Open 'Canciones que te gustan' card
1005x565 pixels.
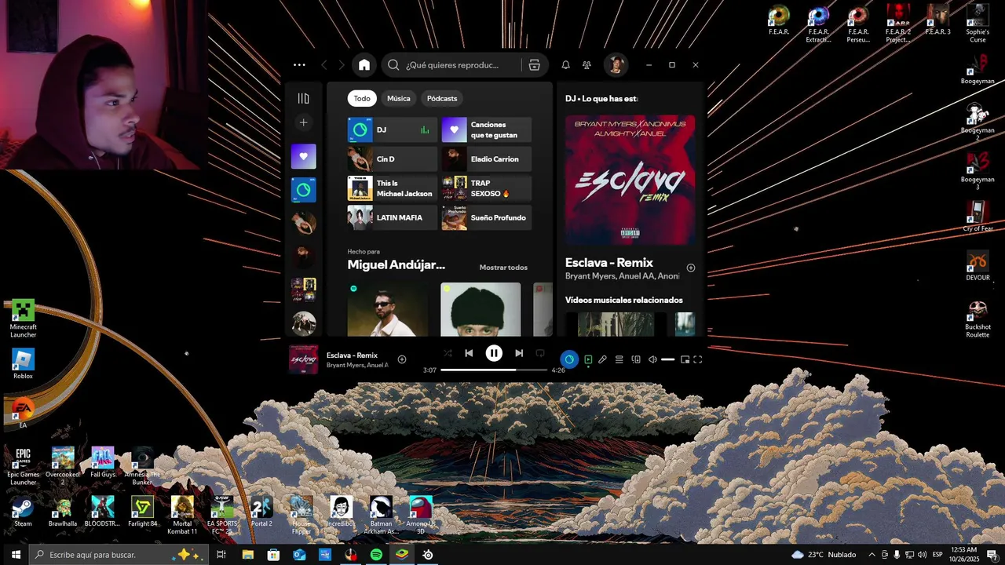[486, 129]
